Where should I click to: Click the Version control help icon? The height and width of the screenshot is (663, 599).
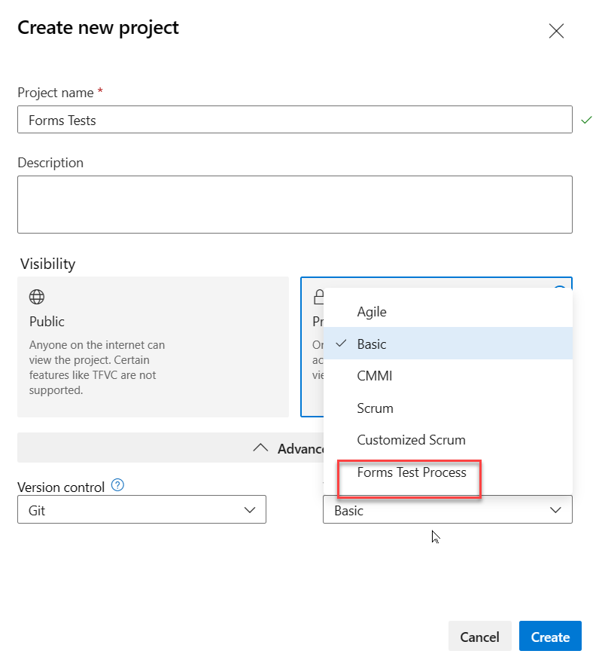[117, 486]
